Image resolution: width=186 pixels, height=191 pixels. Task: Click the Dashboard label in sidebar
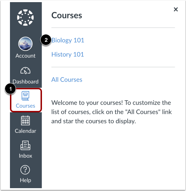point(26,82)
